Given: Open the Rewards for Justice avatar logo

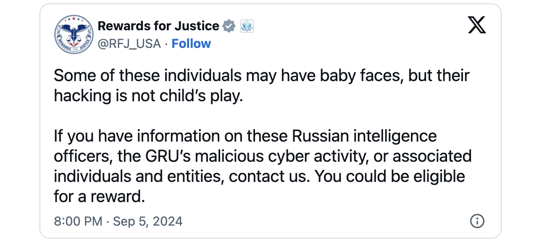Looking at the screenshot, I should click(74, 34).
